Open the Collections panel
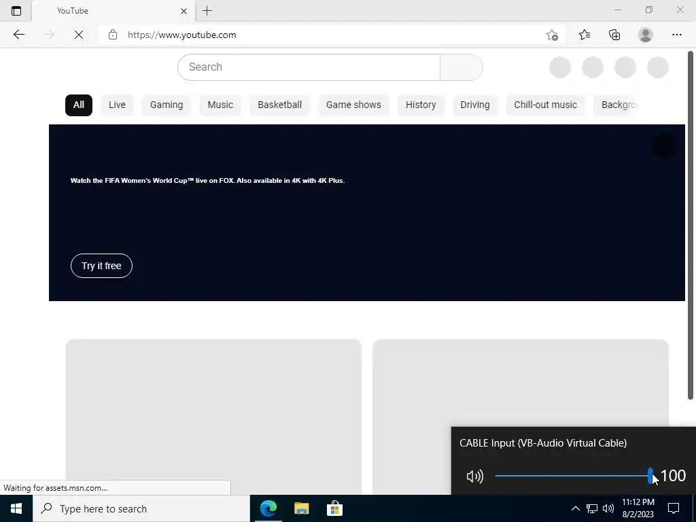The height and width of the screenshot is (522, 696). point(614,35)
